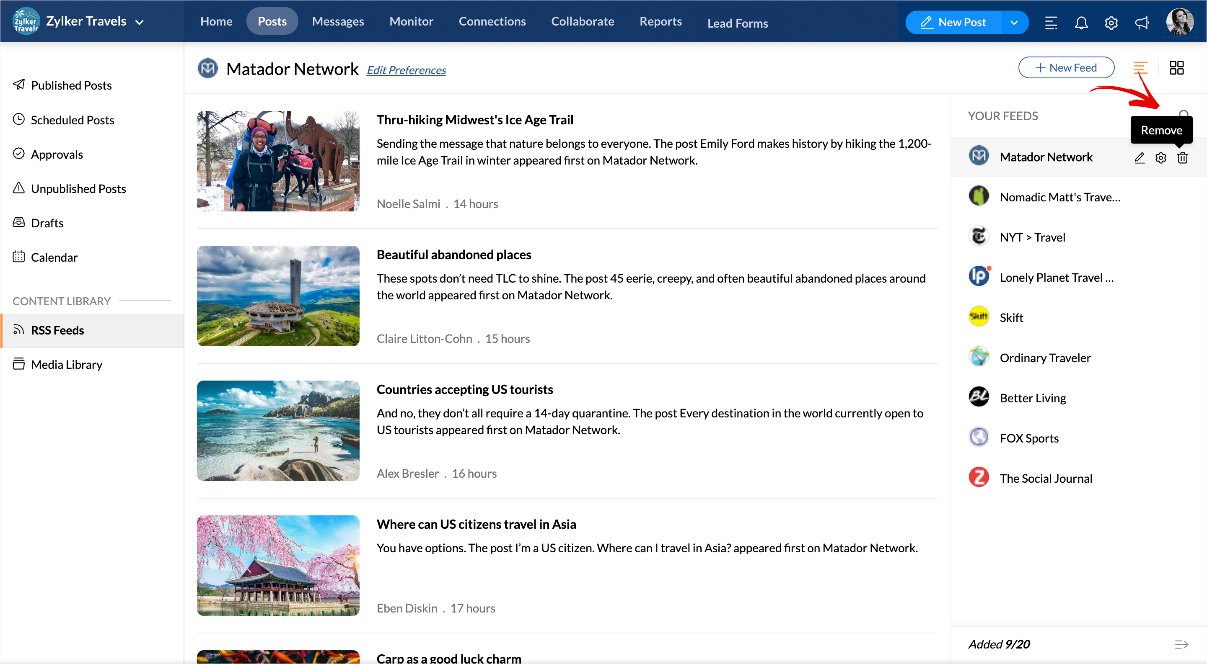Open Drafts in sidebar

pyautogui.click(x=92, y=223)
